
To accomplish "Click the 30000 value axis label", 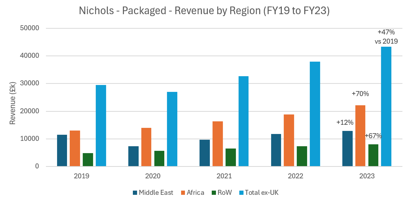I will [x=29, y=83].
